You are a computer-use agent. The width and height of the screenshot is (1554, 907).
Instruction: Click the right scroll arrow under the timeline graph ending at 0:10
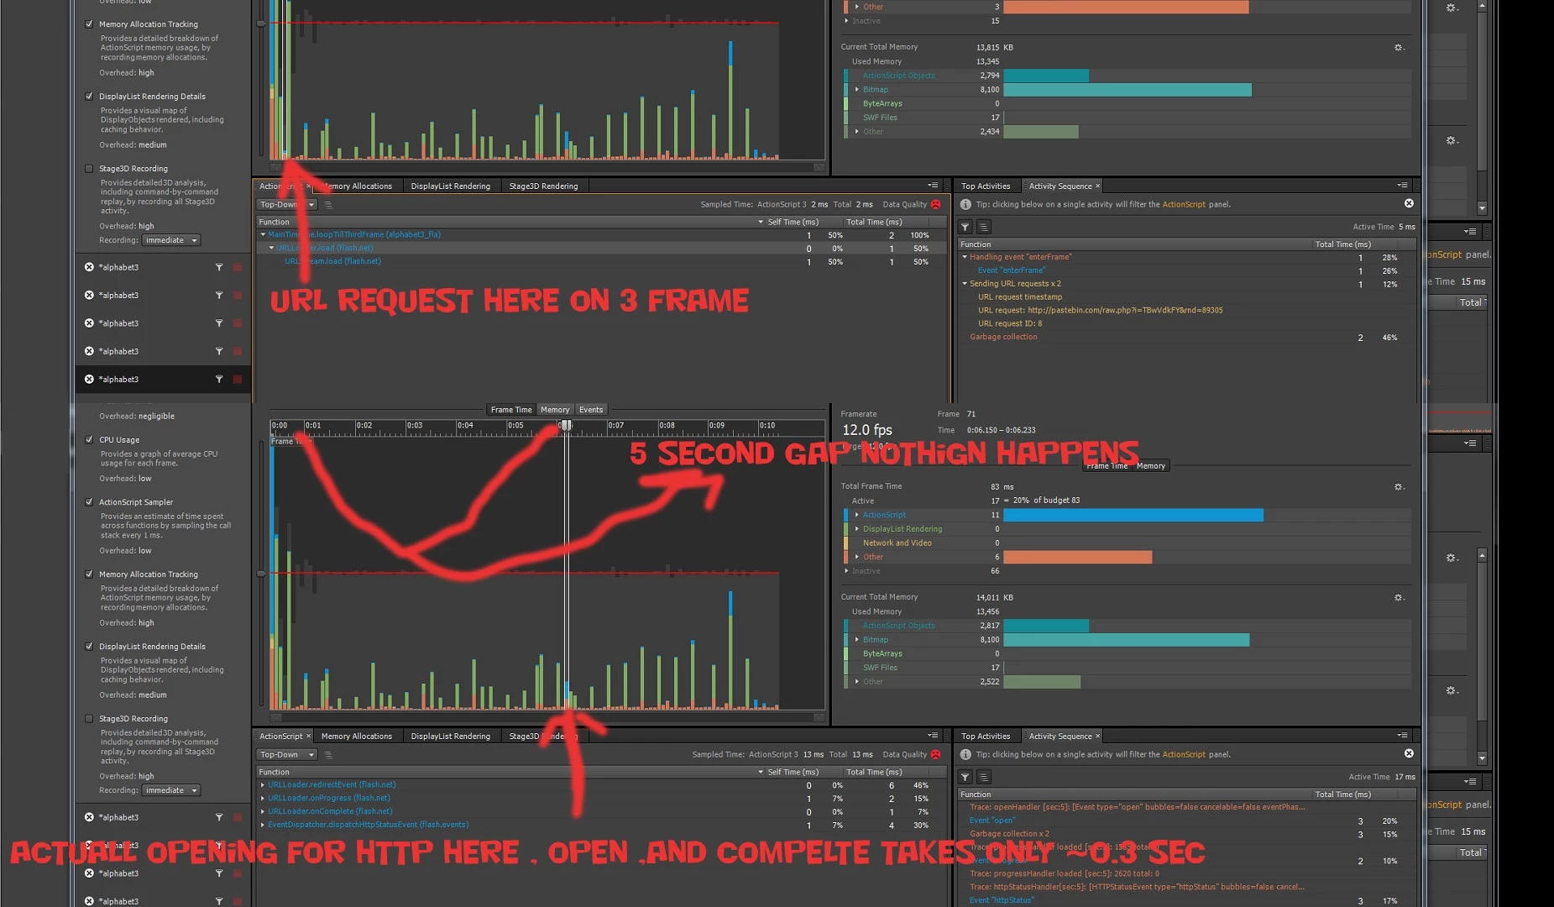pos(819,717)
